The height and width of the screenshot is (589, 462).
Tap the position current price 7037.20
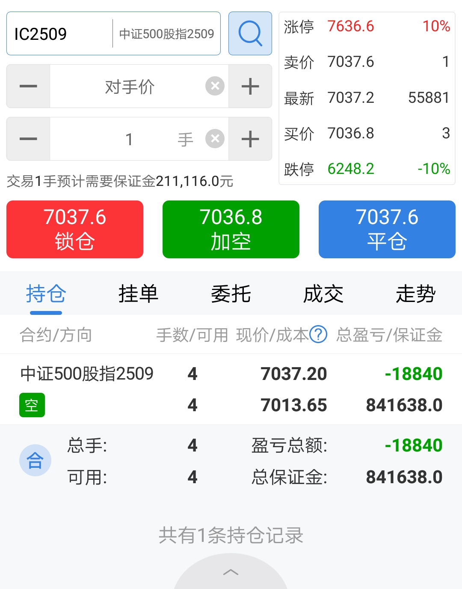click(294, 374)
